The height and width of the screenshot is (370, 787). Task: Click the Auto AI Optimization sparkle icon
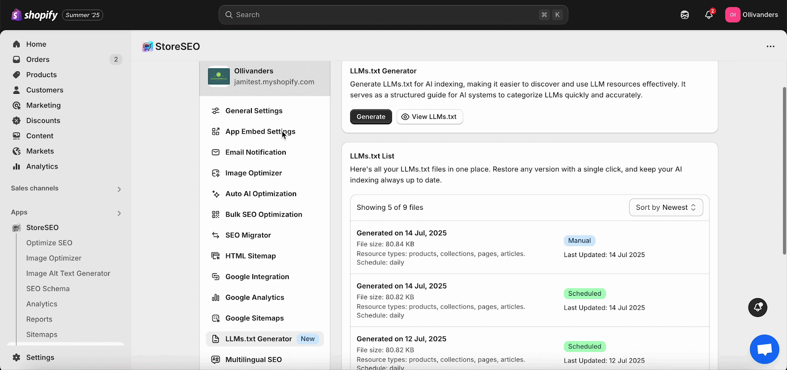tap(215, 194)
